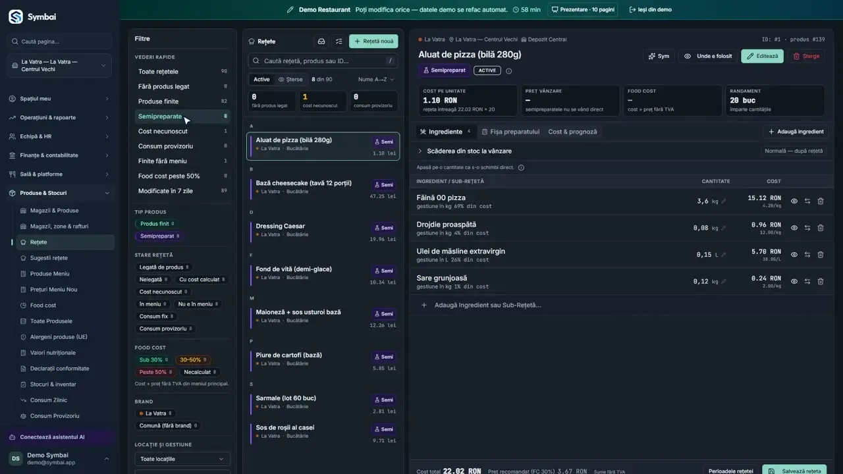The image size is (843, 474).
Task: Toggle eye icon for Ulei de măsline
Action: [x=794, y=255]
